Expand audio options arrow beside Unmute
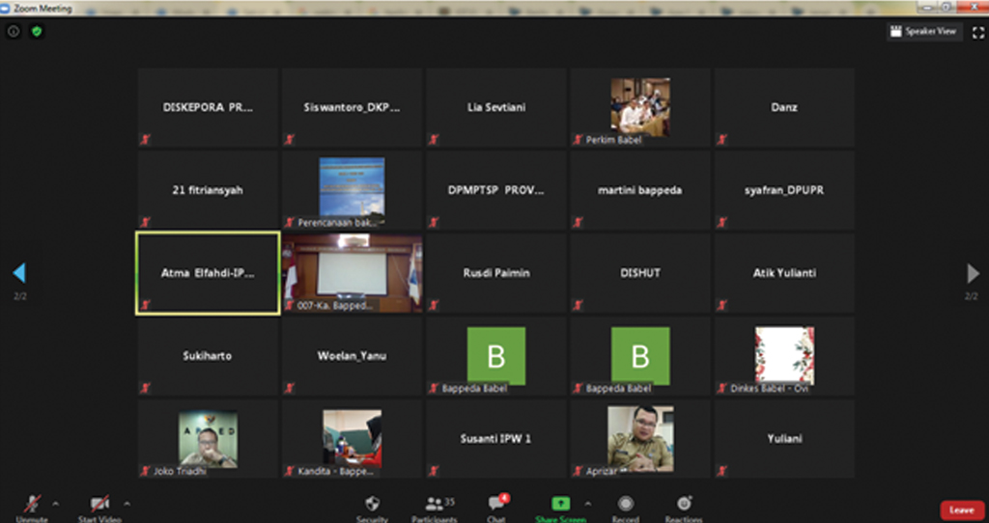Screen dimensions: 989x523 click(x=55, y=504)
